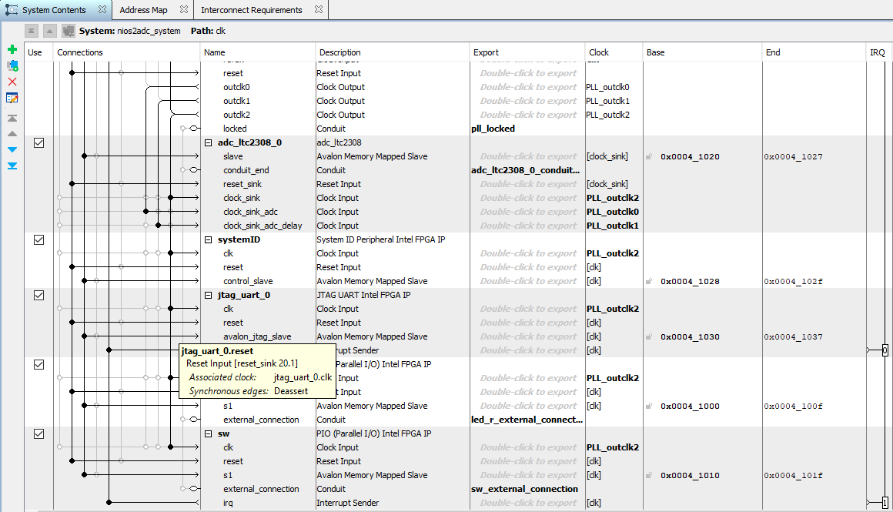Select the System Contents tab
The height and width of the screenshot is (512, 893).
54,10
